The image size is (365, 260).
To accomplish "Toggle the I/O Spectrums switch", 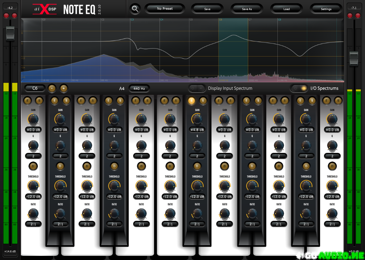I will 299,88.
